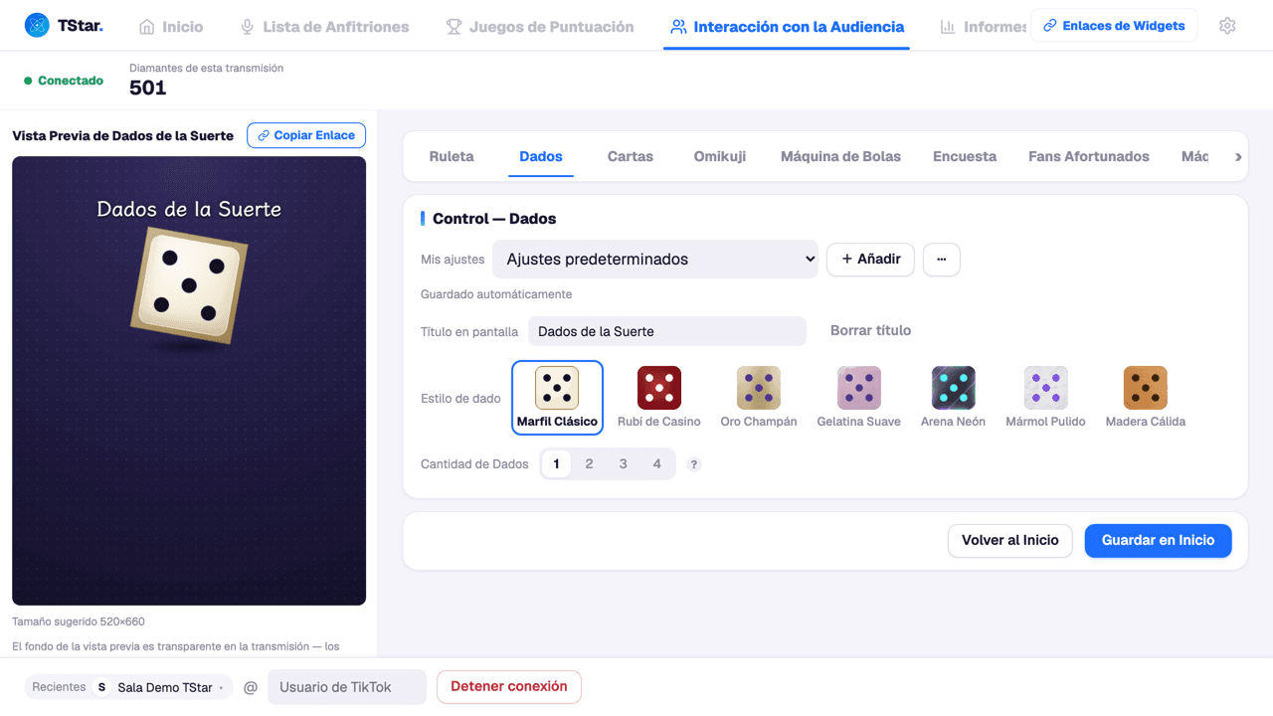
Task: Click the TStar logo icon
Action: (37, 26)
